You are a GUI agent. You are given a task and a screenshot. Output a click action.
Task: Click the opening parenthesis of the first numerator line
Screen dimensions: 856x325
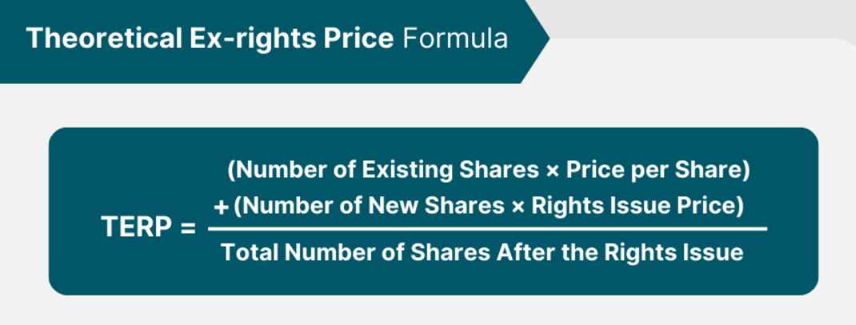click(x=231, y=171)
